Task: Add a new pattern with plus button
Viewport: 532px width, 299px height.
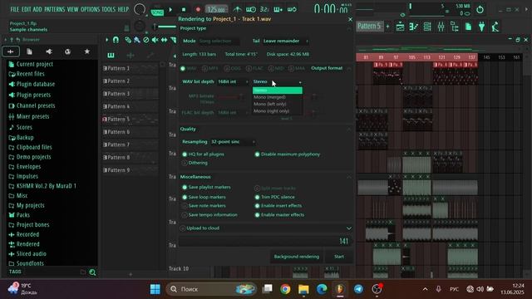Action: [x=387, y=26]
